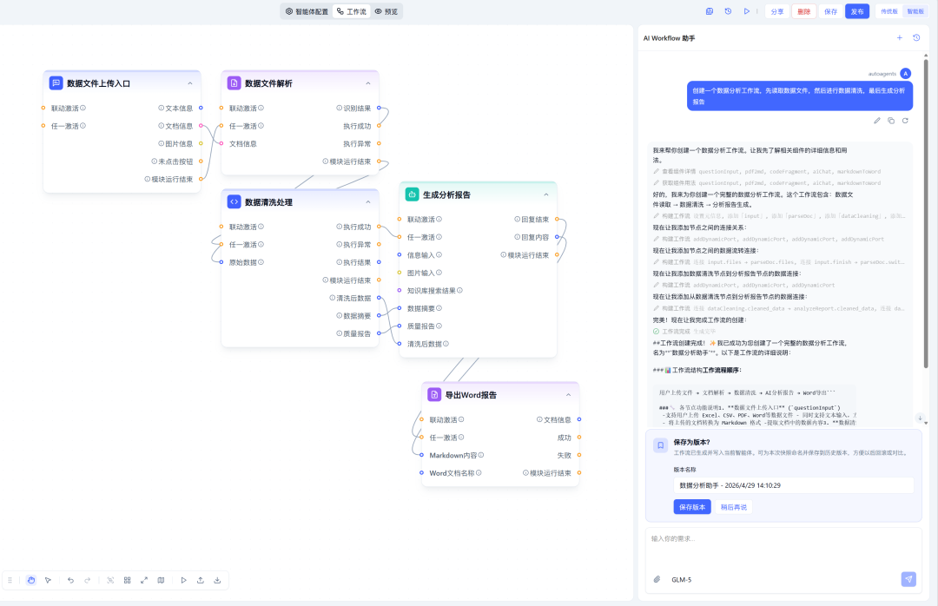938x606 pixels.
Task: Click the chat panel vertical scrollbar
Action: (x=926, y=213)
